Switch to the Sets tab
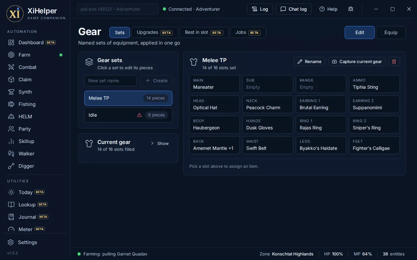 [x=120, y=32]
